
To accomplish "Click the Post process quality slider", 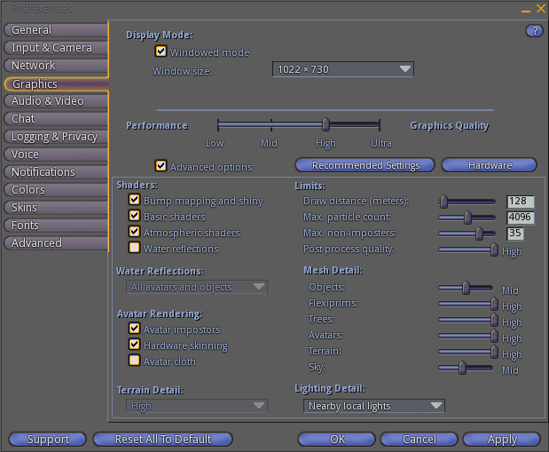I will (468, 250).
